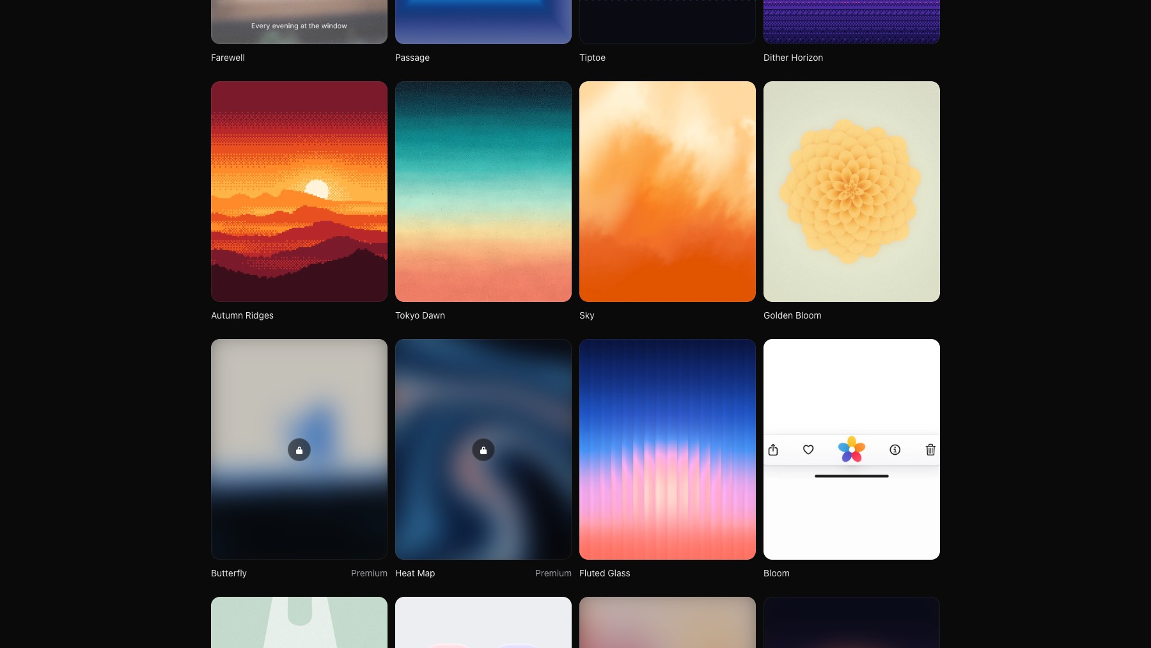Click the heart icon in Bloom card
This screenshot has height=648, width=1151.
coord(808,450)
